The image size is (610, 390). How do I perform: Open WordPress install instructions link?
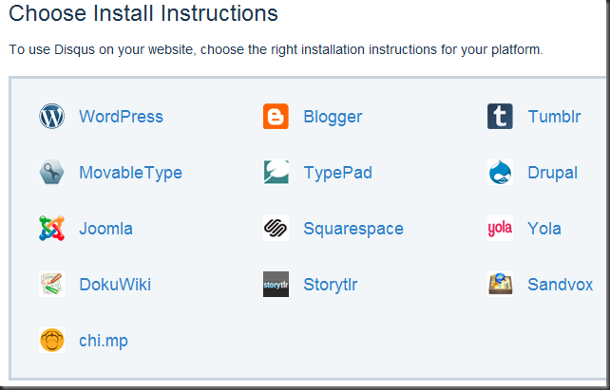coord(121,117)
